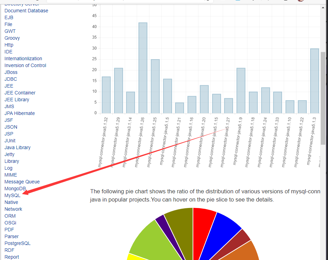This screenshot has height=260, width=328.
Task: Open the PDF category link
Action: click(9, 230)
